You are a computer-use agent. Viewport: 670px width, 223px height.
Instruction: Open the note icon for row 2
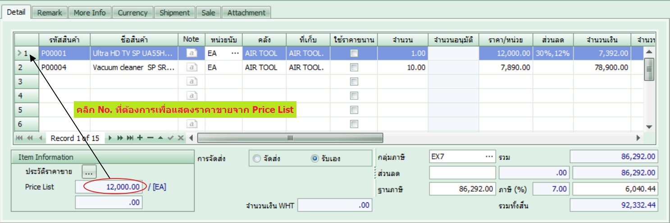pyautogui.click(x=191, y=67)
